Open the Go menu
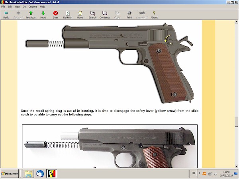 [x=24, y=6]
